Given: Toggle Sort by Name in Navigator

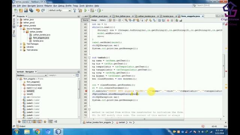Looking at the screenshot, I should [x=51, y=121].
